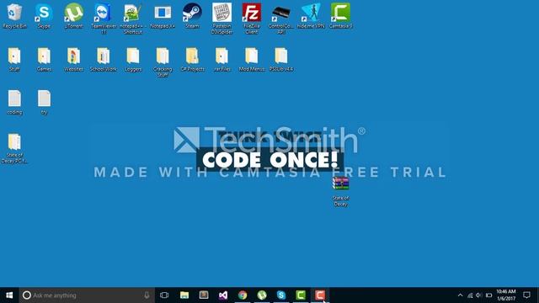Select the C# Projects folder
Screen dimensions: 539x303
tap(192, 59)
